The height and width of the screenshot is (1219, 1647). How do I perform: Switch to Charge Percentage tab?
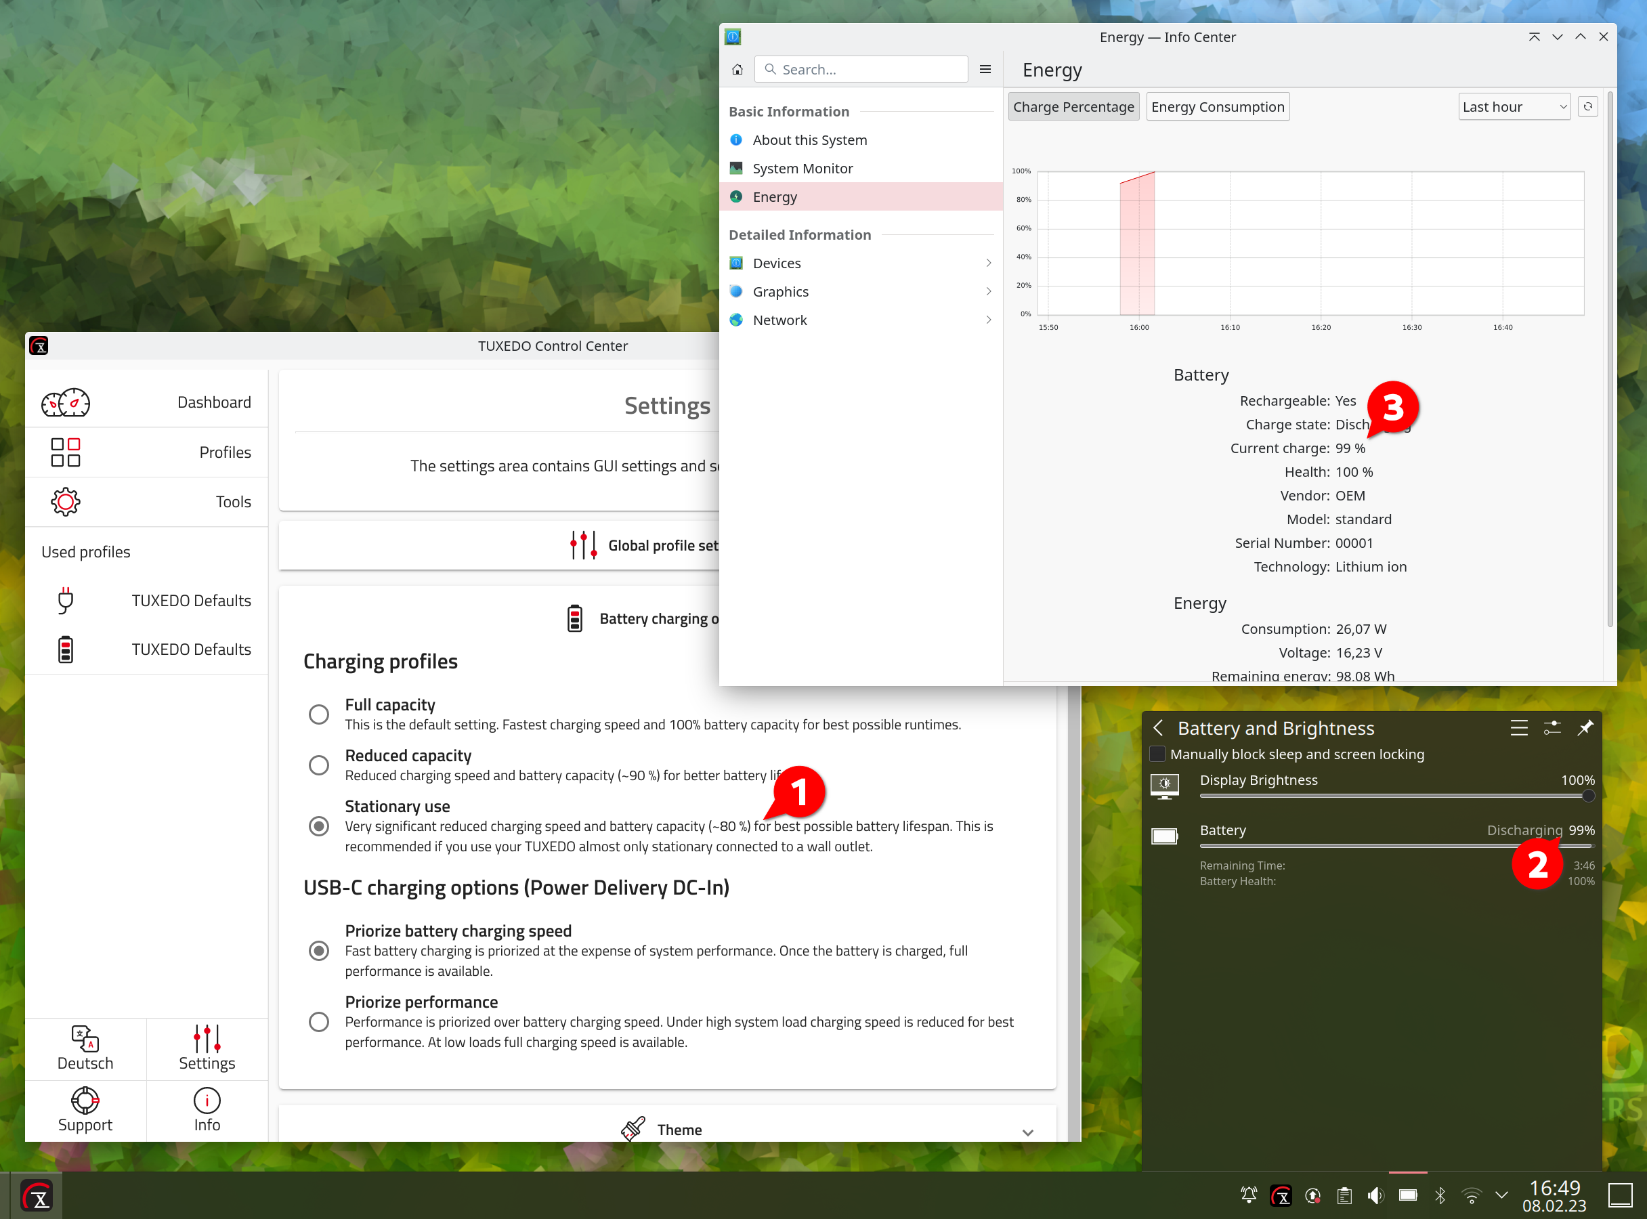pyautogui.click(x=1073, y=106)
